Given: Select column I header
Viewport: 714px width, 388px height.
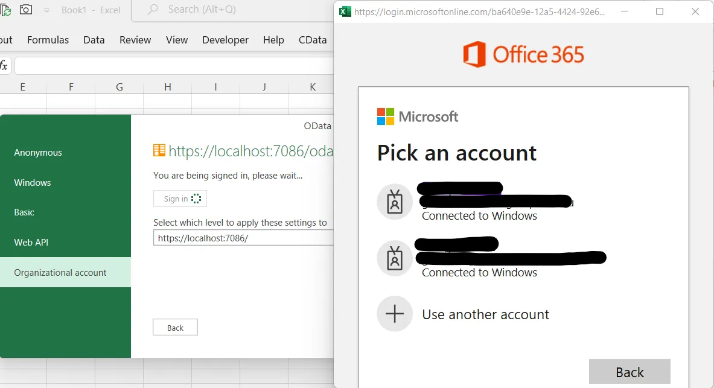Looking at the screenshot, I should (216, 87).
